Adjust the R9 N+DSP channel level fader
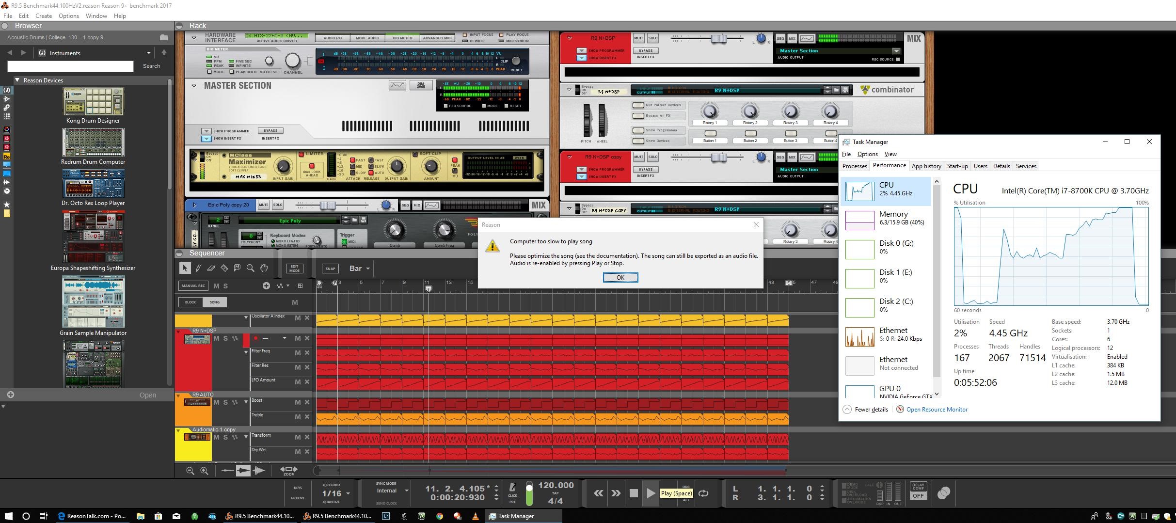1176x523 pixels. 718,38
